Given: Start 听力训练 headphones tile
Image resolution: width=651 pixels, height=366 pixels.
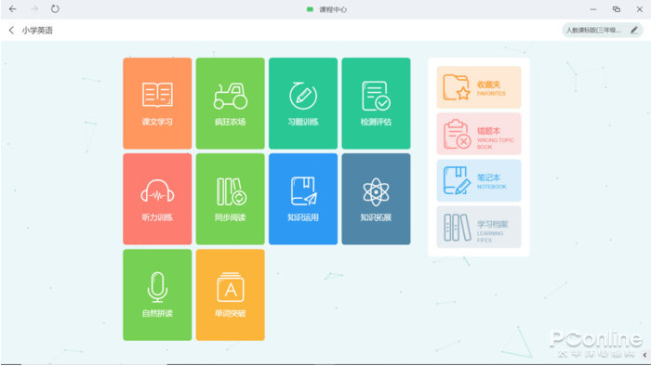Looking at the screenshot, I should [157, 199].
